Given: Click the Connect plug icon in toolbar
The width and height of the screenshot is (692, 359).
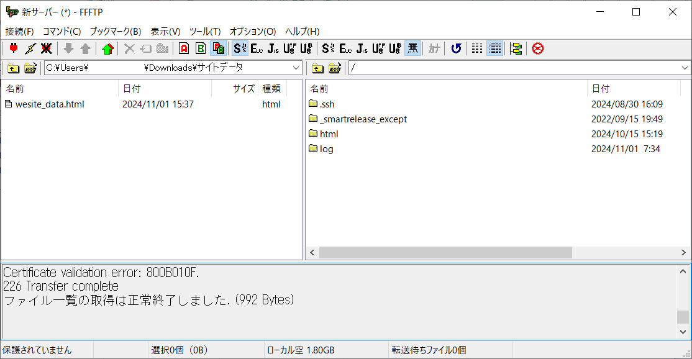Looking at the screenshot, I should coord(14,48).
